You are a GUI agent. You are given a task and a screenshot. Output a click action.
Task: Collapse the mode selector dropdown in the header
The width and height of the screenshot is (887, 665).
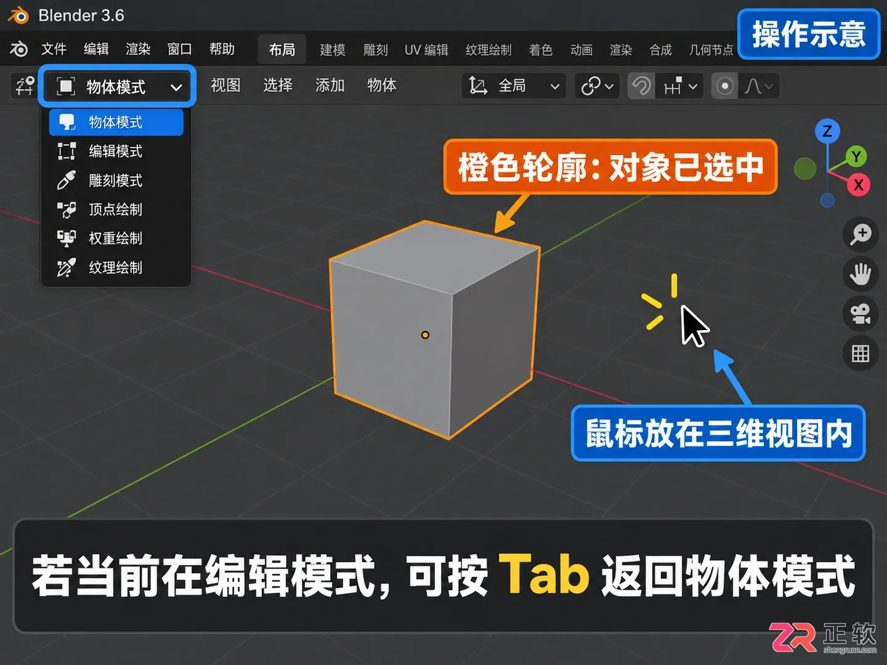click(118, 86)
